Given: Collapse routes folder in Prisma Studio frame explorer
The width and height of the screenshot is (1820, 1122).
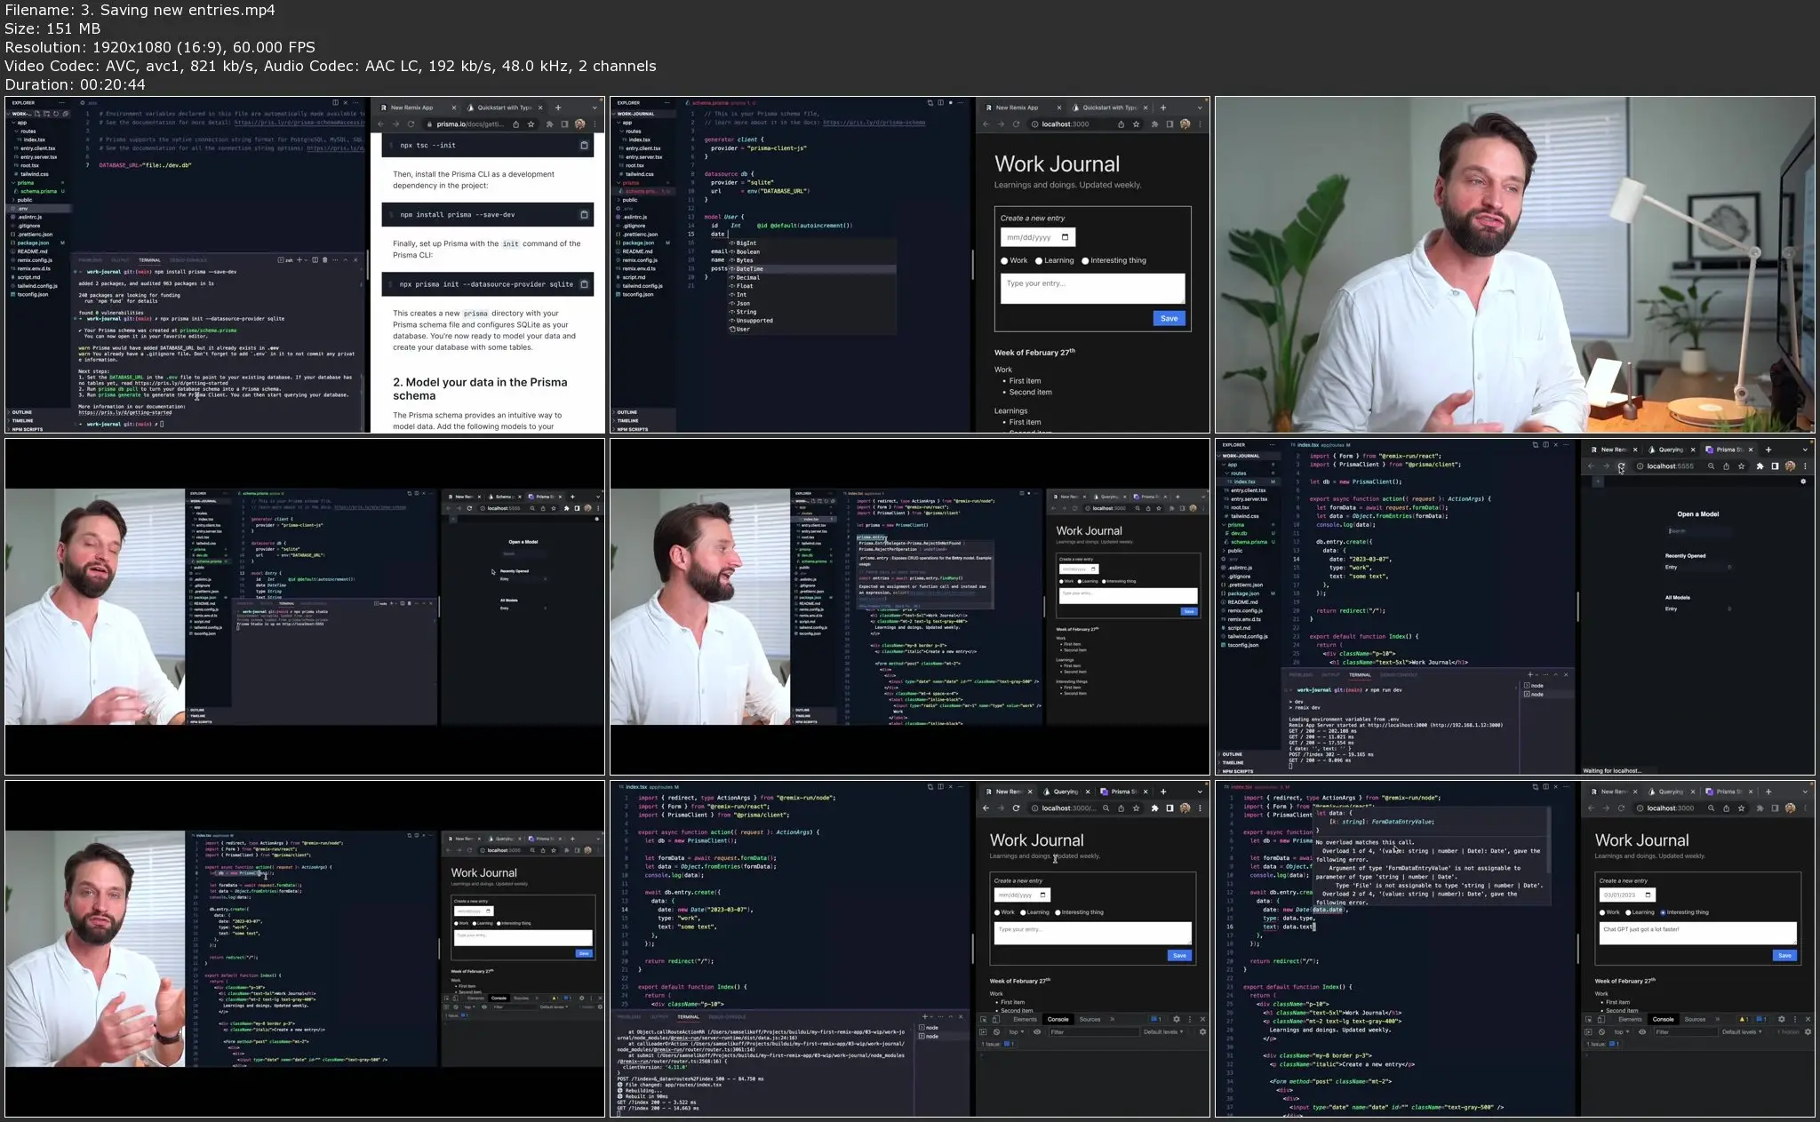Looking at the screenshot, I should click(1238, 473).
